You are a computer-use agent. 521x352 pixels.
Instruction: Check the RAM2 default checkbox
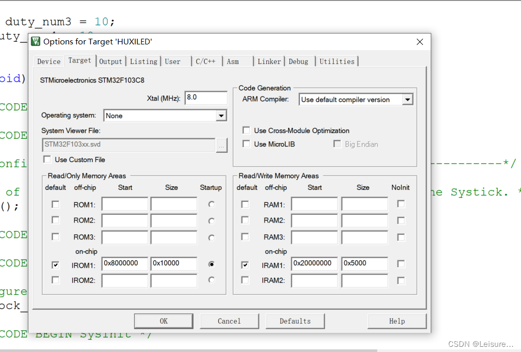245,220
